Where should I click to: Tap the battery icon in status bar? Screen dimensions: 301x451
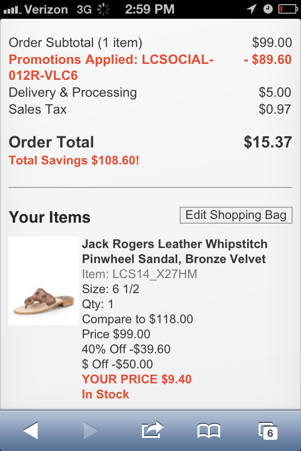pos(287,9)
